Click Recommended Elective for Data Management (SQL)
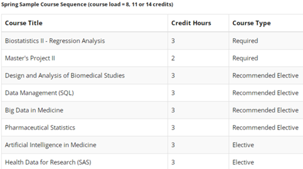Viewport: 303px width, 169px height. pyautogui.click(x=265, y=93)
